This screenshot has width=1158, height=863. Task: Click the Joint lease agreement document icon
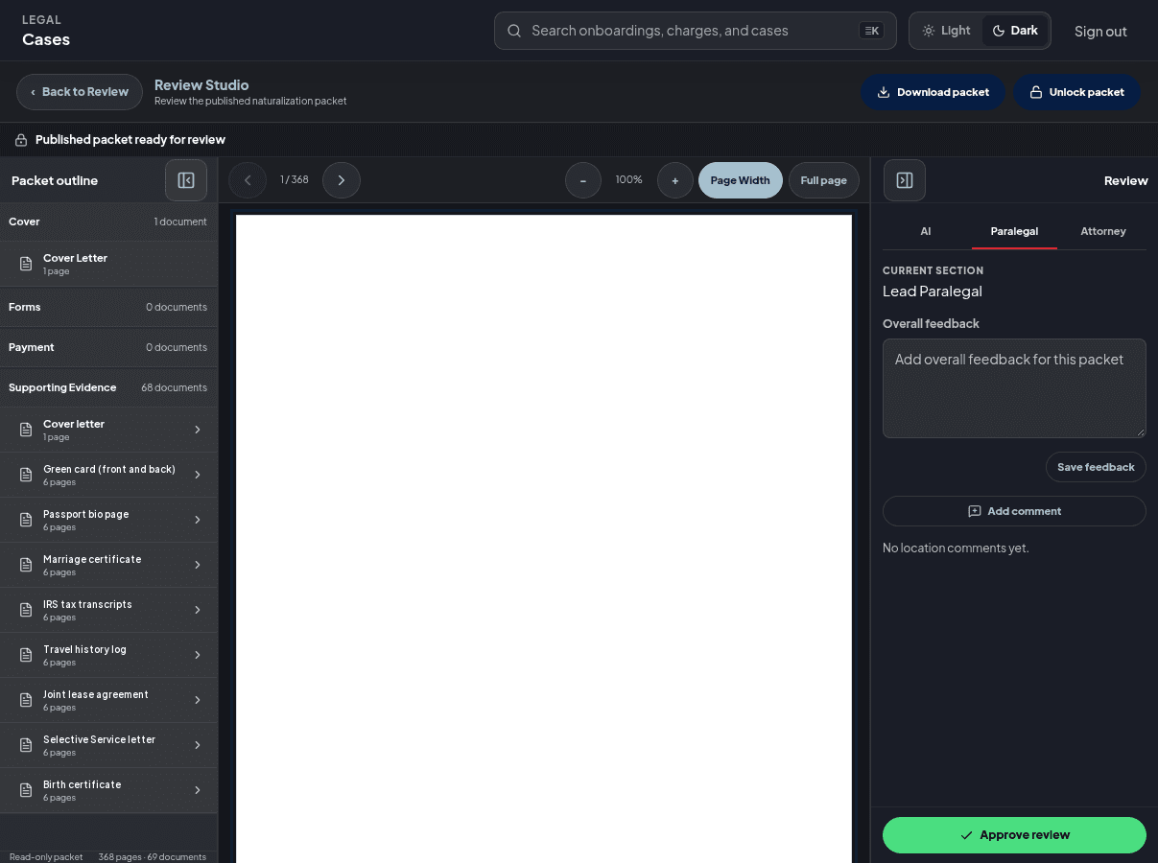click(x=27, y=700)
